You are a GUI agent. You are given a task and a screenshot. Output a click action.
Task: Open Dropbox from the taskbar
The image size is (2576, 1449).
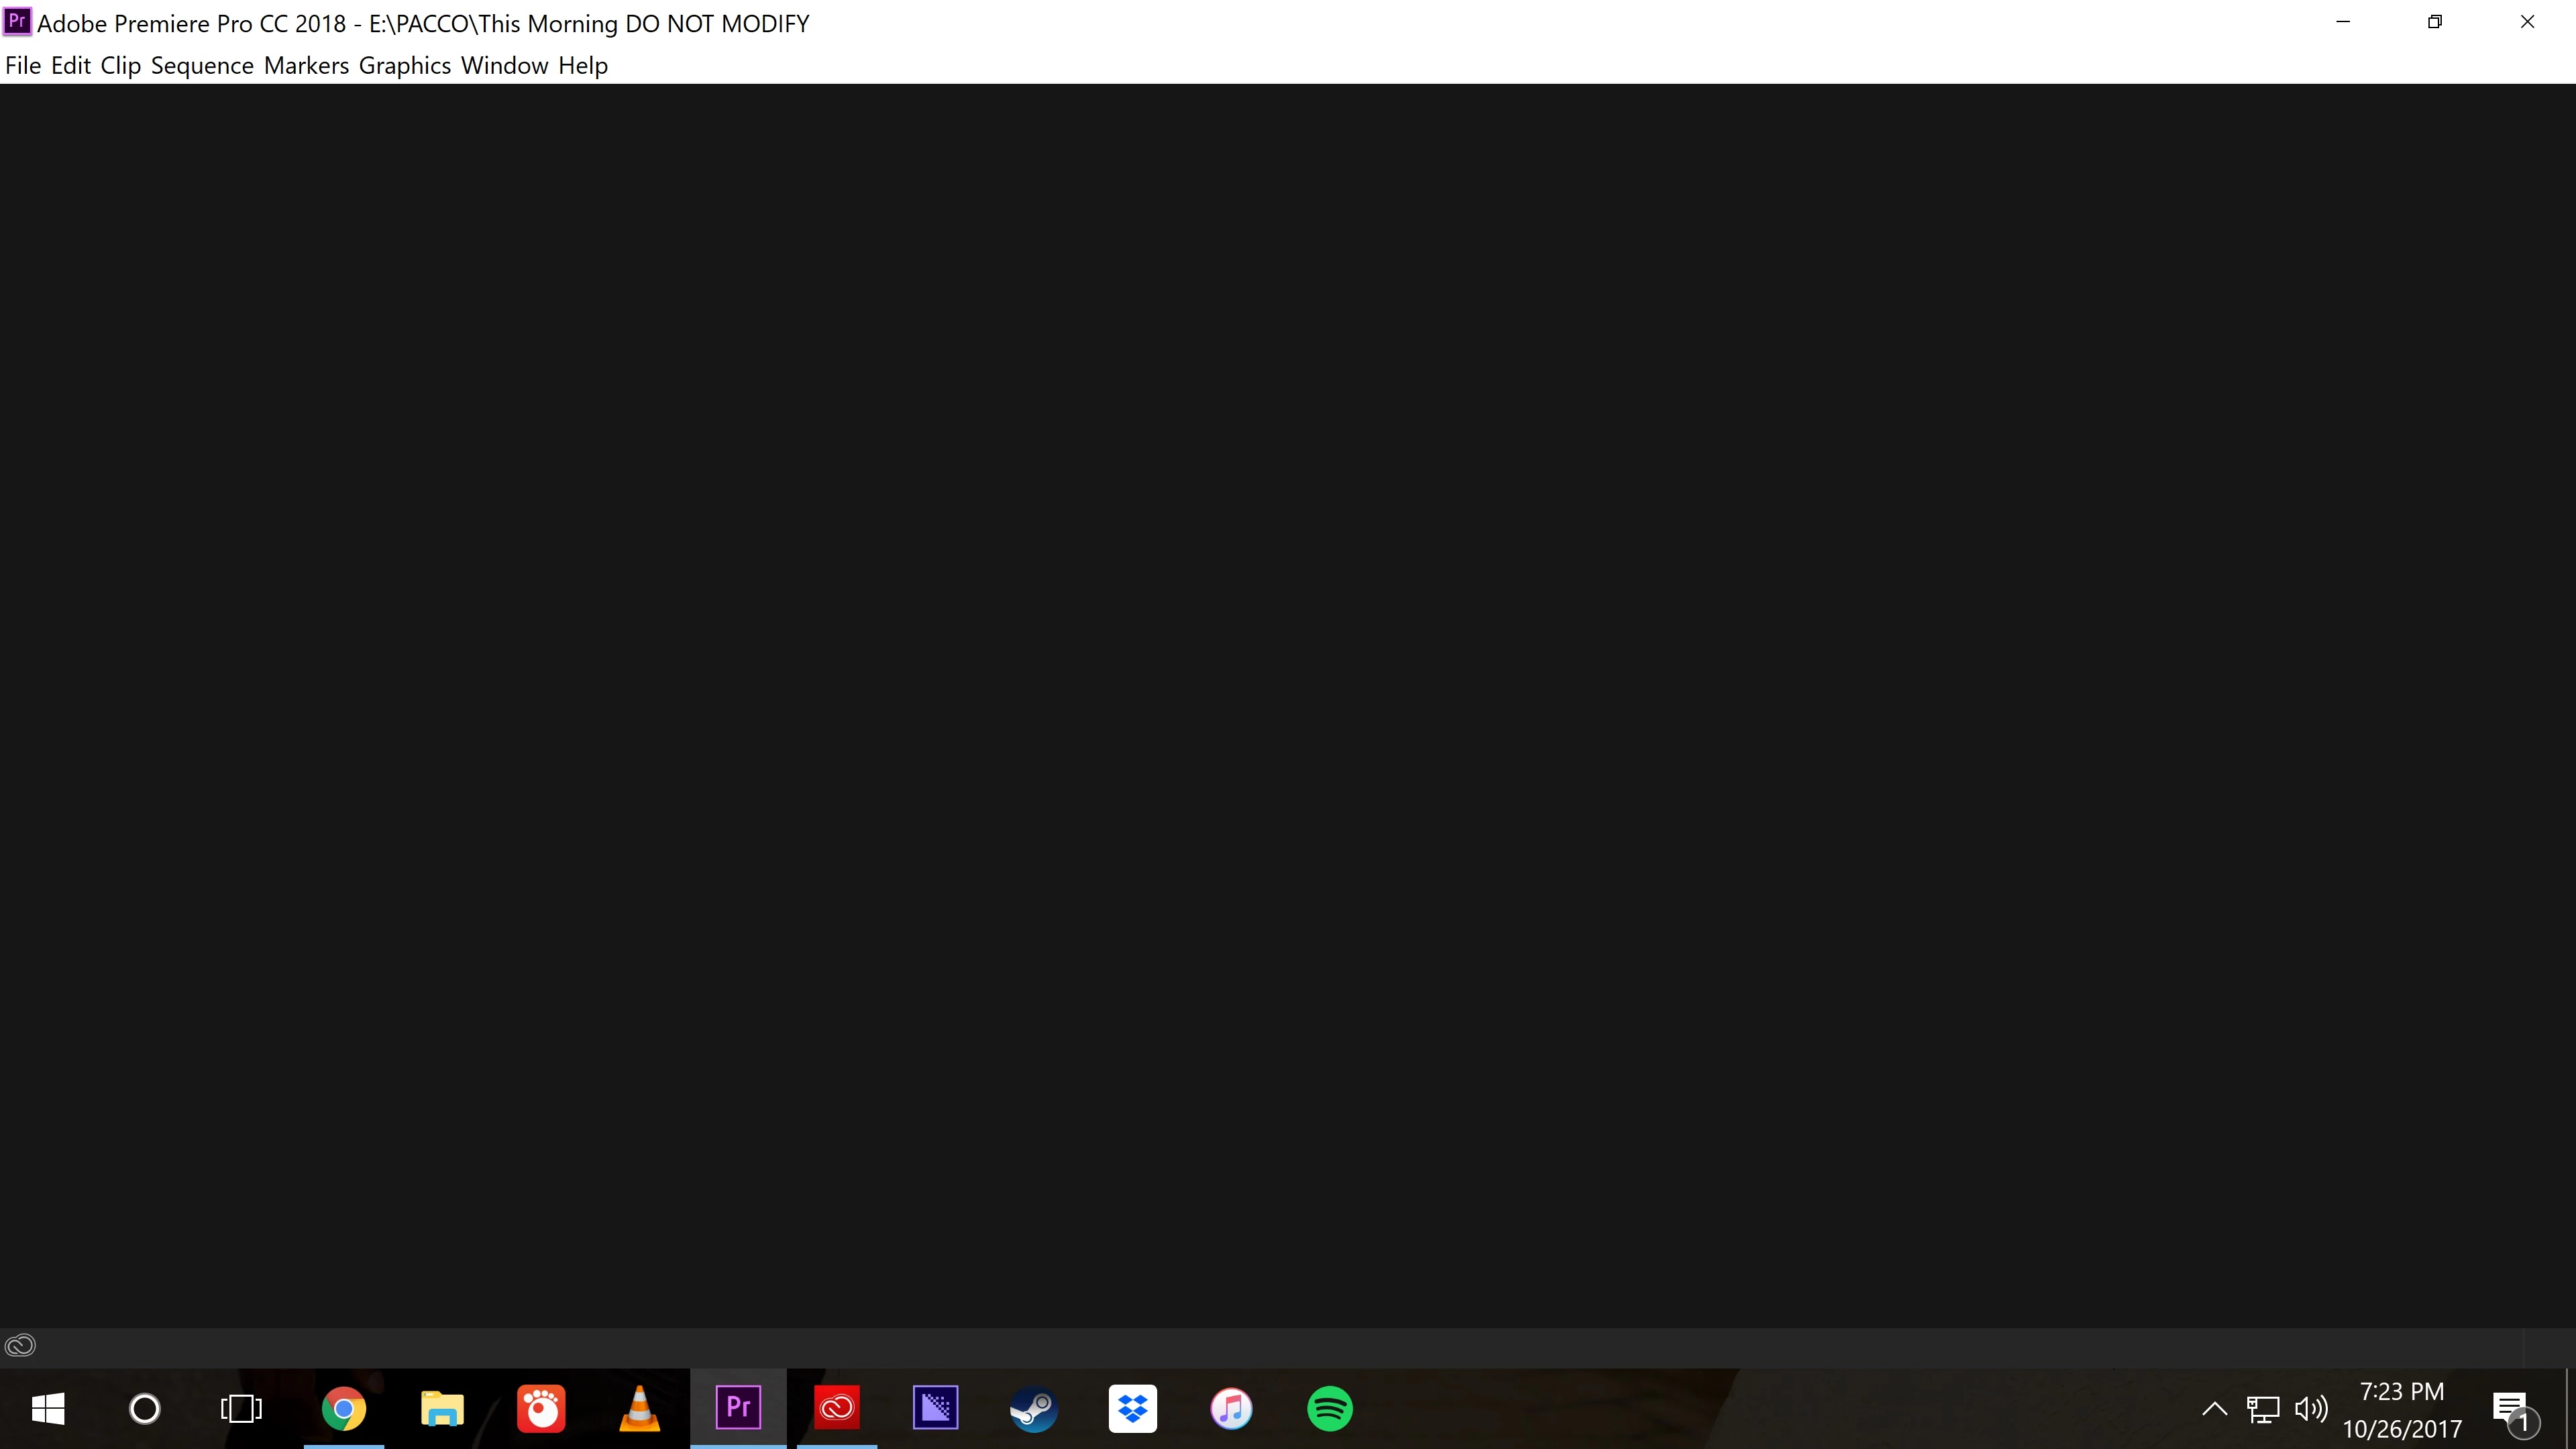pos(1132,1408)
